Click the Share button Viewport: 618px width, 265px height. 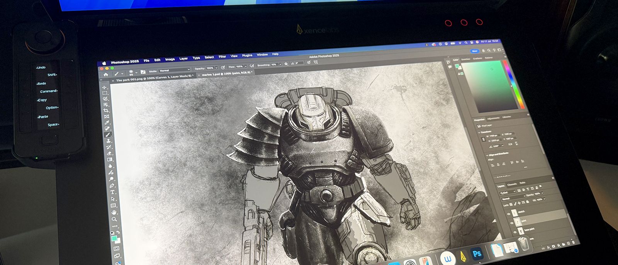(474, 51)
